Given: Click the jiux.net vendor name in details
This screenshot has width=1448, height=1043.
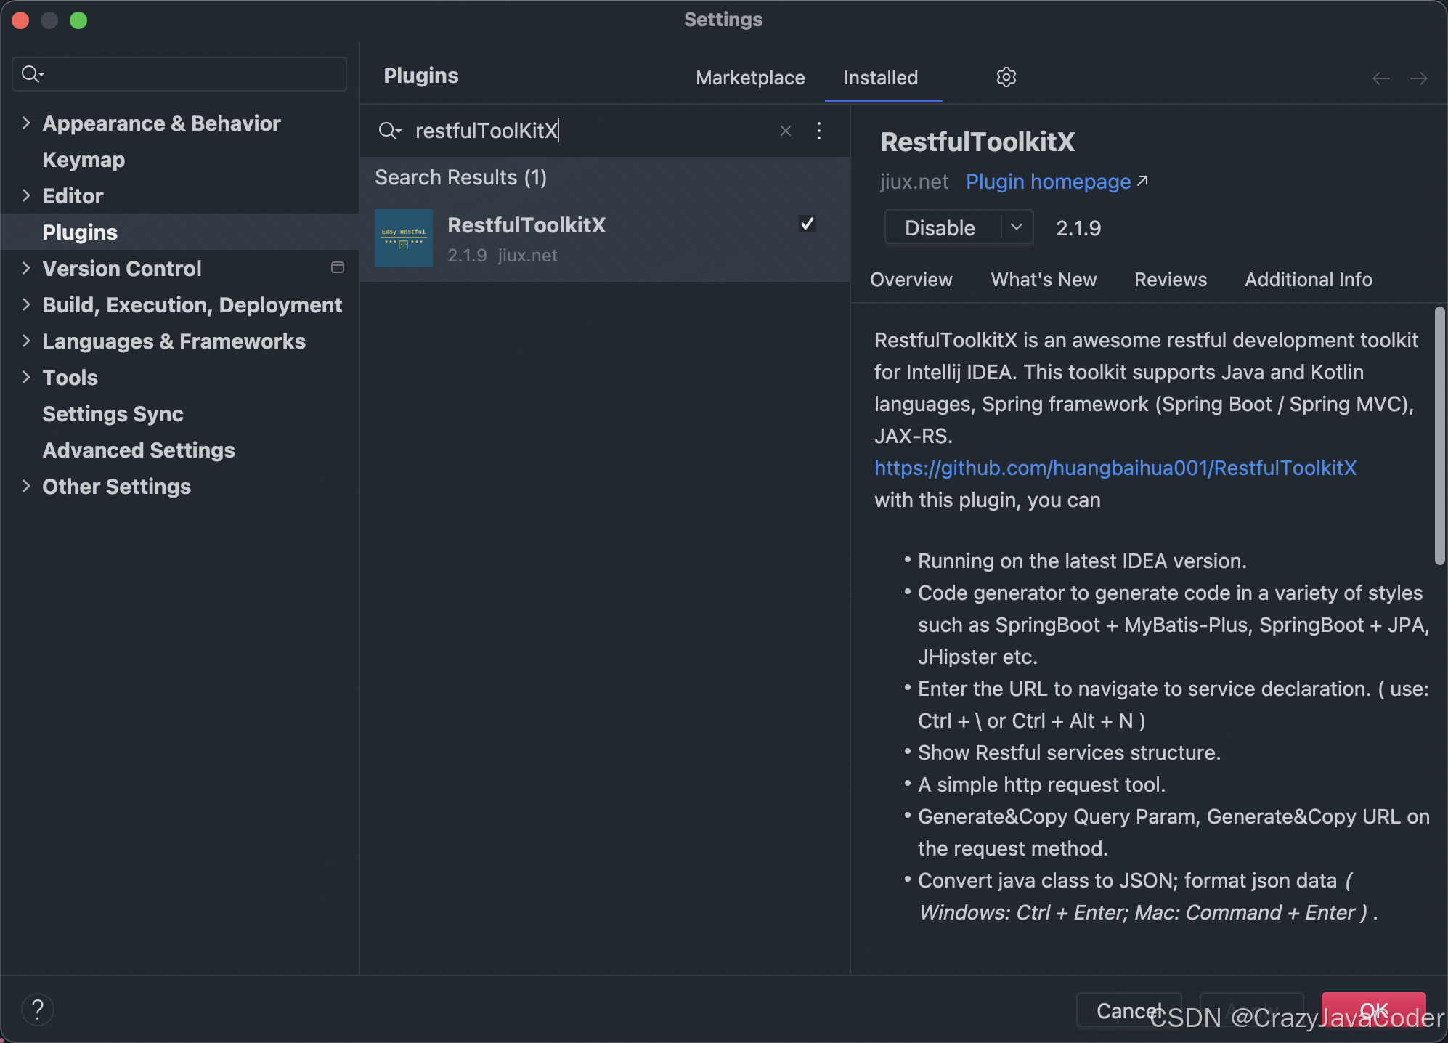Looking at the screenshot, I should click(x=914, y=182).
